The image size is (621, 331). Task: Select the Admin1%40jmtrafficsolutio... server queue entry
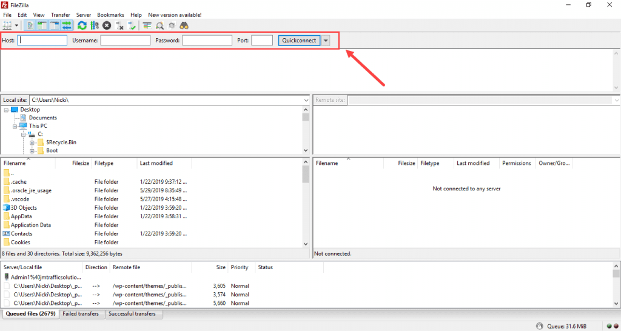tap(46, 277)
